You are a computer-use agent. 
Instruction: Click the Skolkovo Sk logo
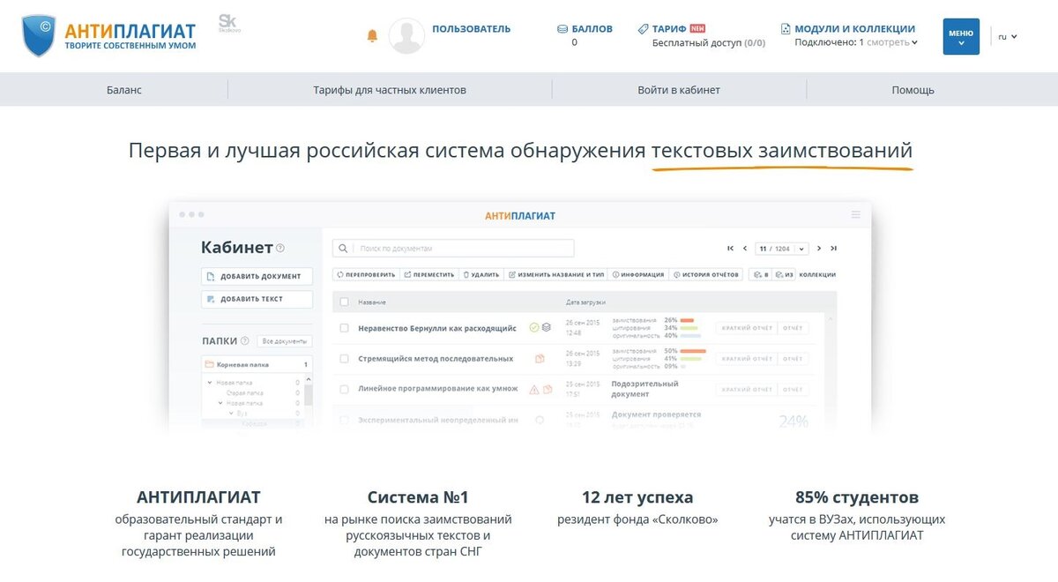tap(227, 25)
